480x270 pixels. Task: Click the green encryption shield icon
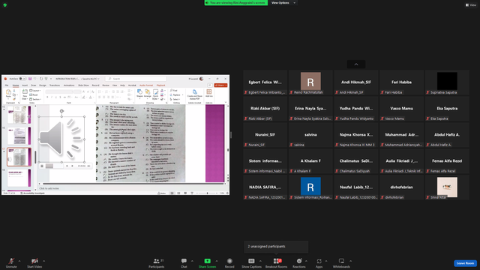tap(5, 5)
